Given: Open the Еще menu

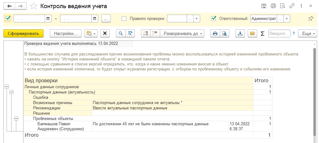Looking at the screenshot, I should 307,33.
